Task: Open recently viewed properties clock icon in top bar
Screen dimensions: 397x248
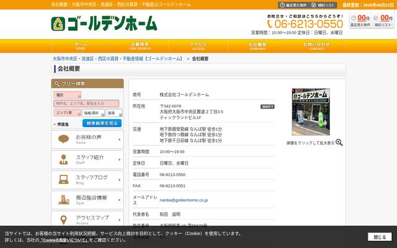Action: point(282,5)
